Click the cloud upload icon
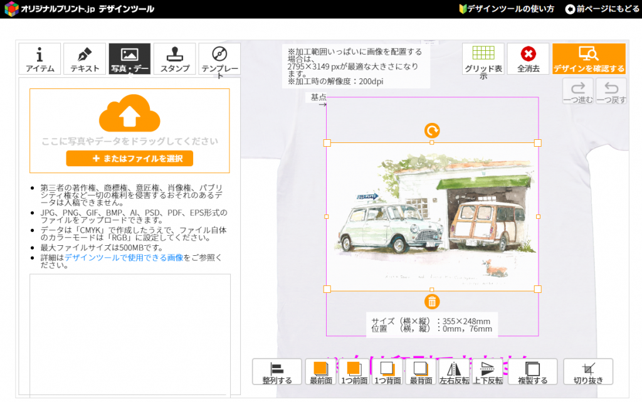 129,113
